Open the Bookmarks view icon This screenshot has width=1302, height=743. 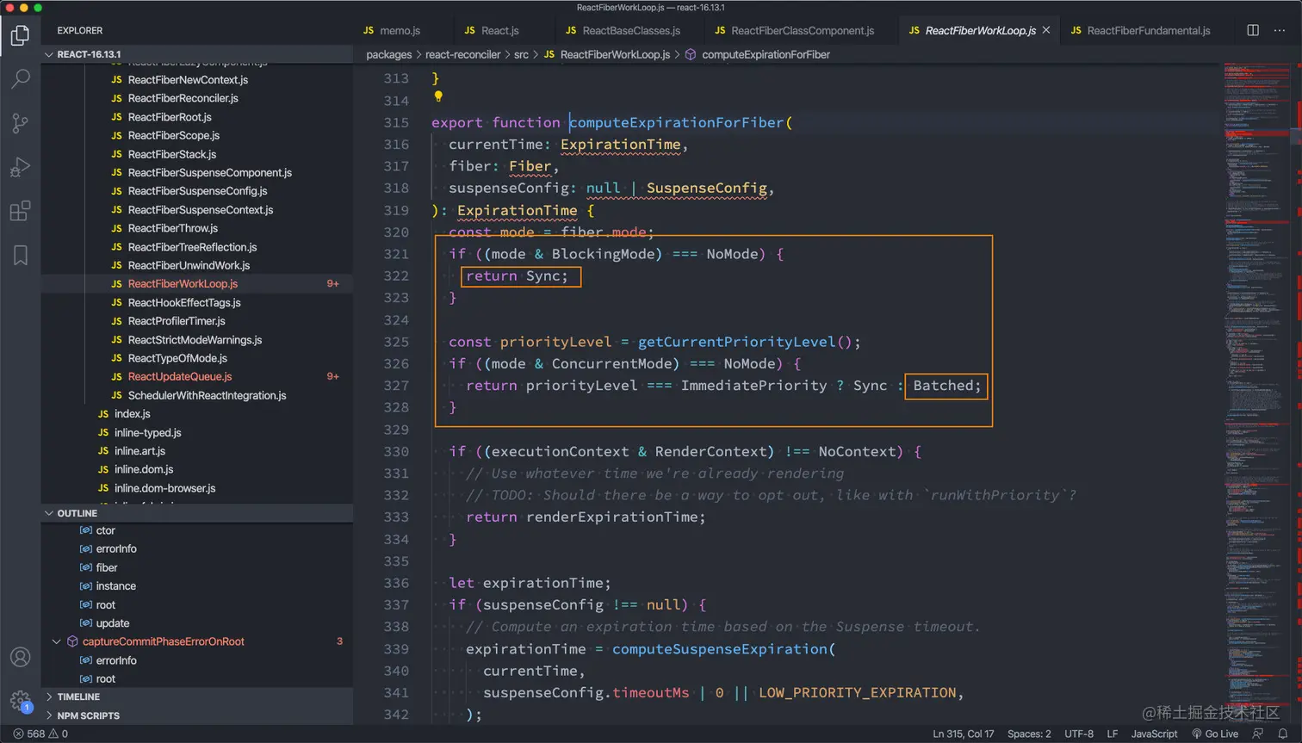pos(20,255)
